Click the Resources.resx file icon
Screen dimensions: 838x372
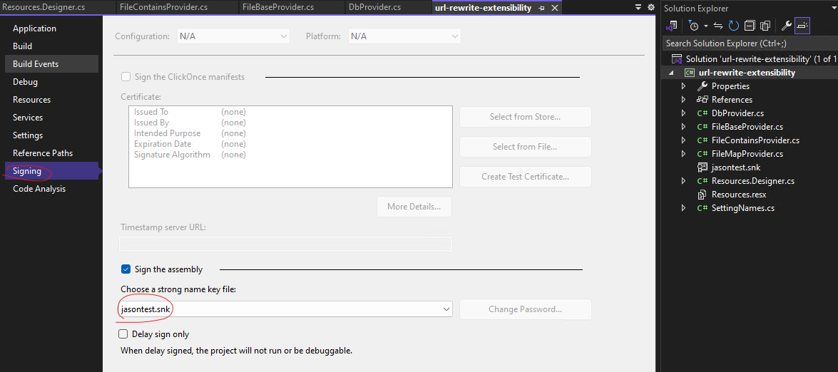(x=702, y=195)
